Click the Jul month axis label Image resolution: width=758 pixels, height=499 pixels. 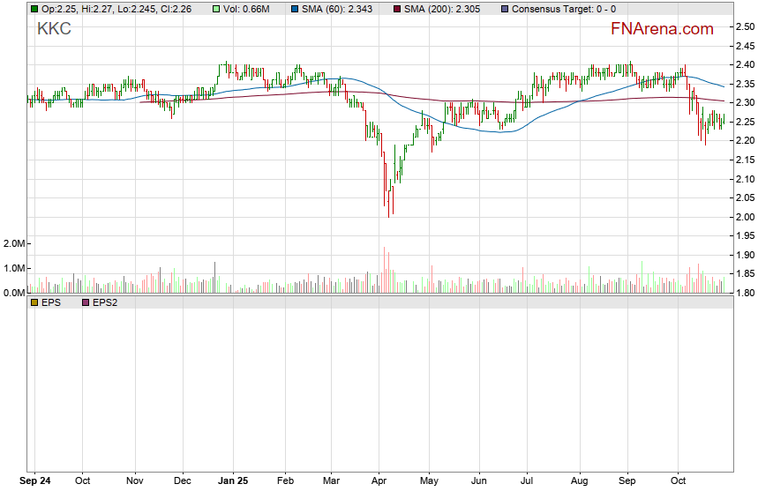pyautogui.click(x=527, y=482)
